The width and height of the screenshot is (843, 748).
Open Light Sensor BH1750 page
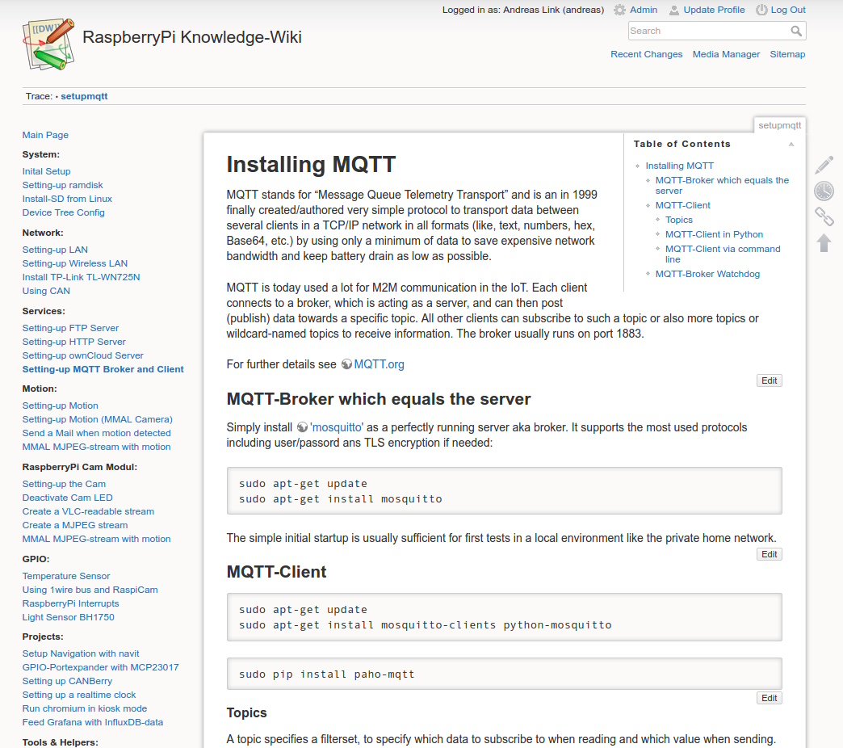[69, 617]
